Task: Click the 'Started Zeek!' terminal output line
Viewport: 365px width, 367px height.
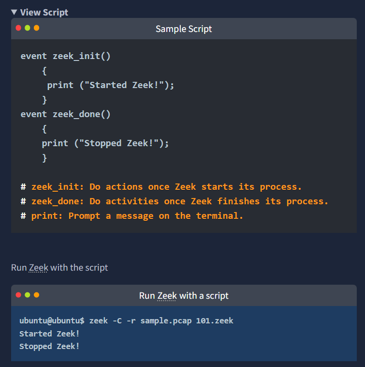Action: pos(49,334)
